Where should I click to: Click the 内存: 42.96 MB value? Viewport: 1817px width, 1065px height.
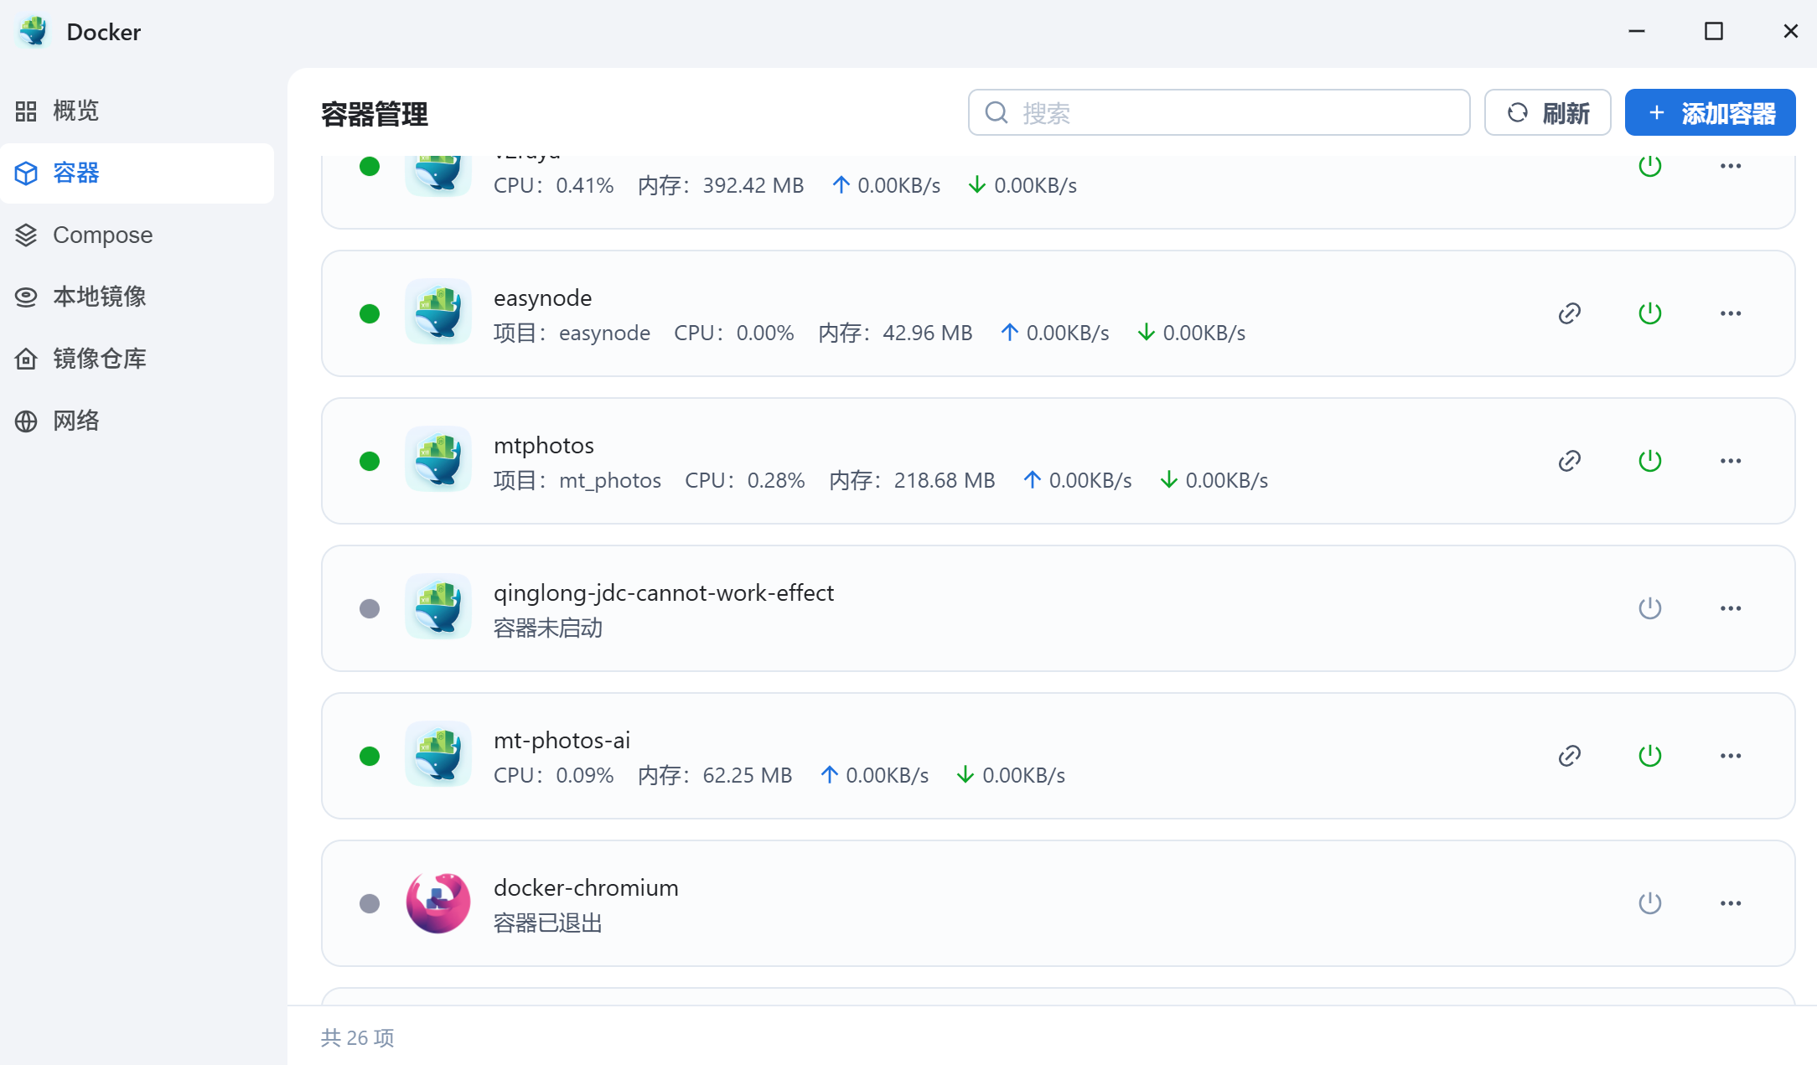(x=895, y=333)
